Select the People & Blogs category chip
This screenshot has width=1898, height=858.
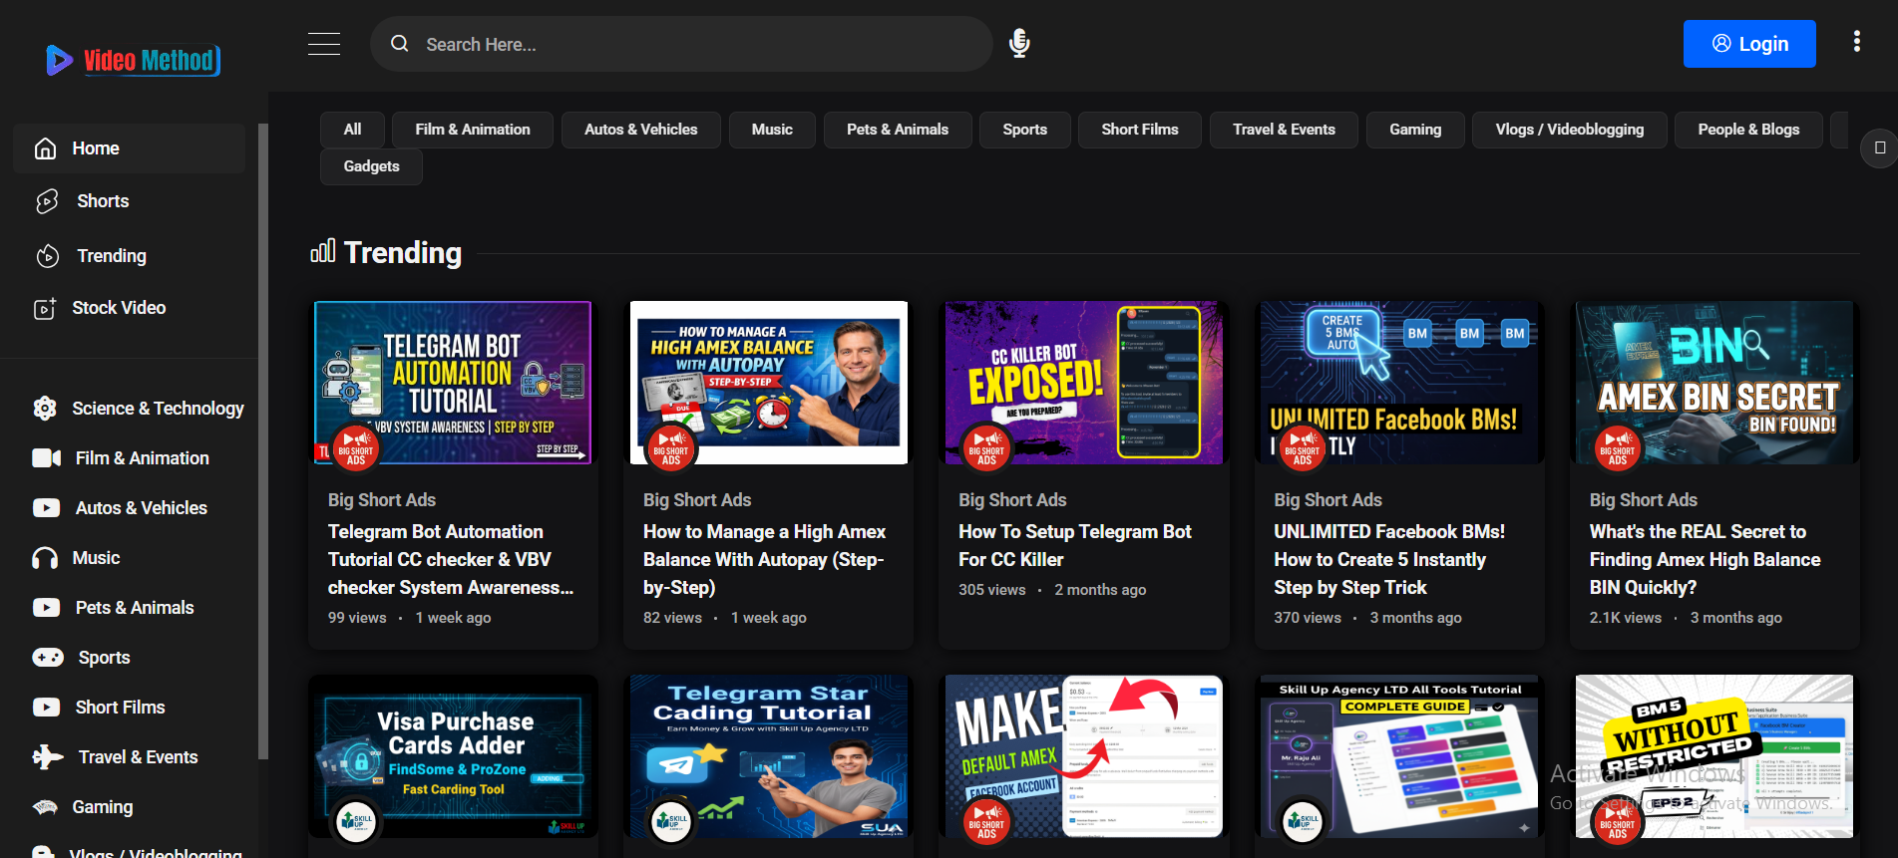(1749, 130)
